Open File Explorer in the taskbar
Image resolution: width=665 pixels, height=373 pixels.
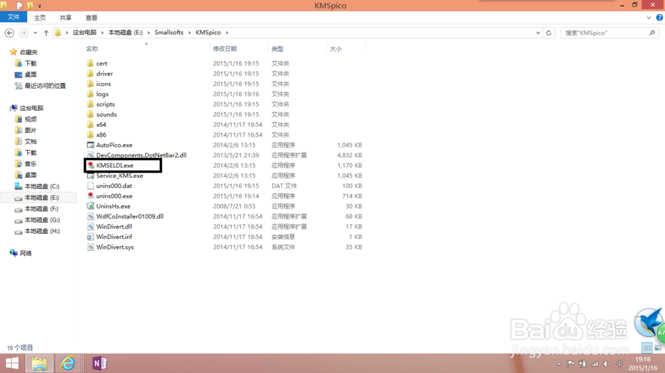pyautogui.click(x=39, y=363)
